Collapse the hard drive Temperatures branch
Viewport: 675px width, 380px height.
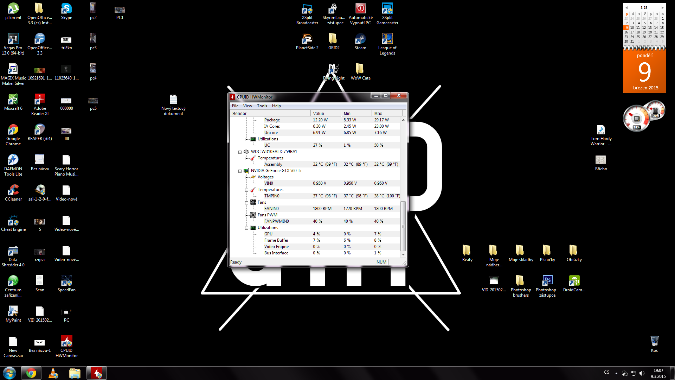click(x=246, y=158)
